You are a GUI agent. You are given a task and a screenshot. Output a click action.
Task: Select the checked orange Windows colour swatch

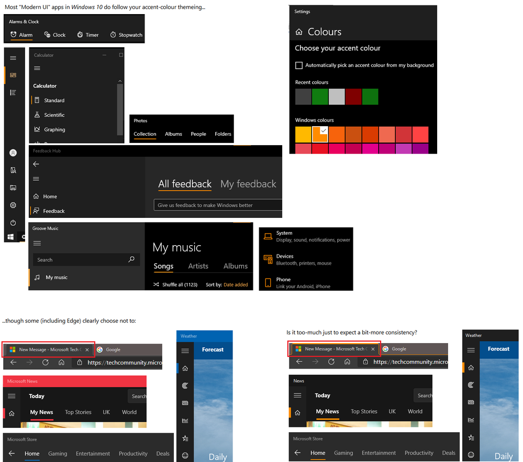tap(320, 135)
